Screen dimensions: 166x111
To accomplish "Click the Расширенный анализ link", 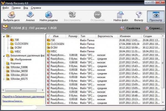I will tap(13, 101).
